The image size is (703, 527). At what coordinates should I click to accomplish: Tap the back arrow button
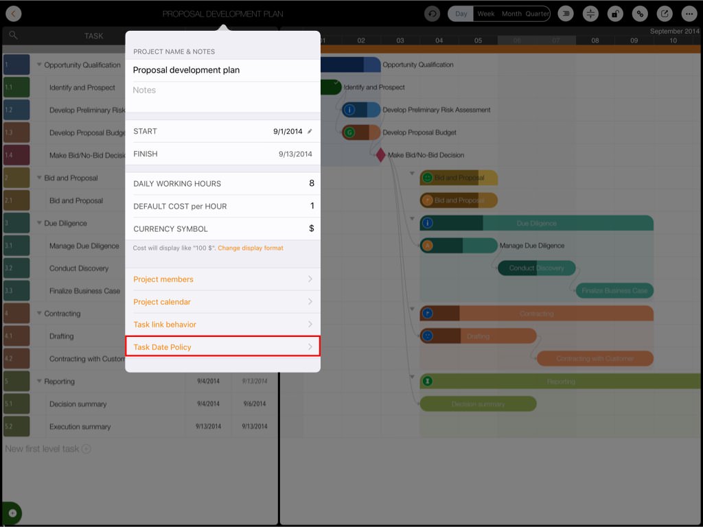click(13, 14)
